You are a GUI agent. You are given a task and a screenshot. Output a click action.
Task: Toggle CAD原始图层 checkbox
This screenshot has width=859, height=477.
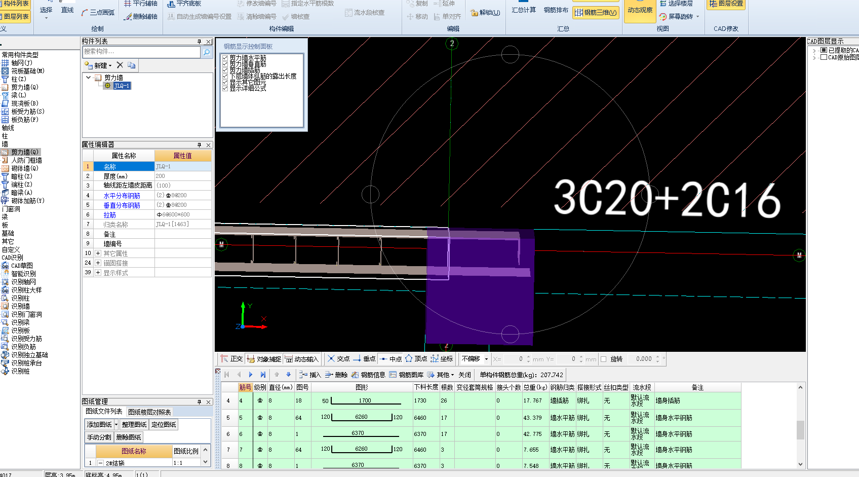[x=824, y=57]
